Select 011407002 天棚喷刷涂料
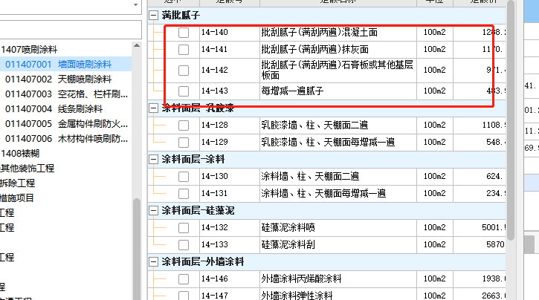The image size is (539, 300). coord(59,79)
